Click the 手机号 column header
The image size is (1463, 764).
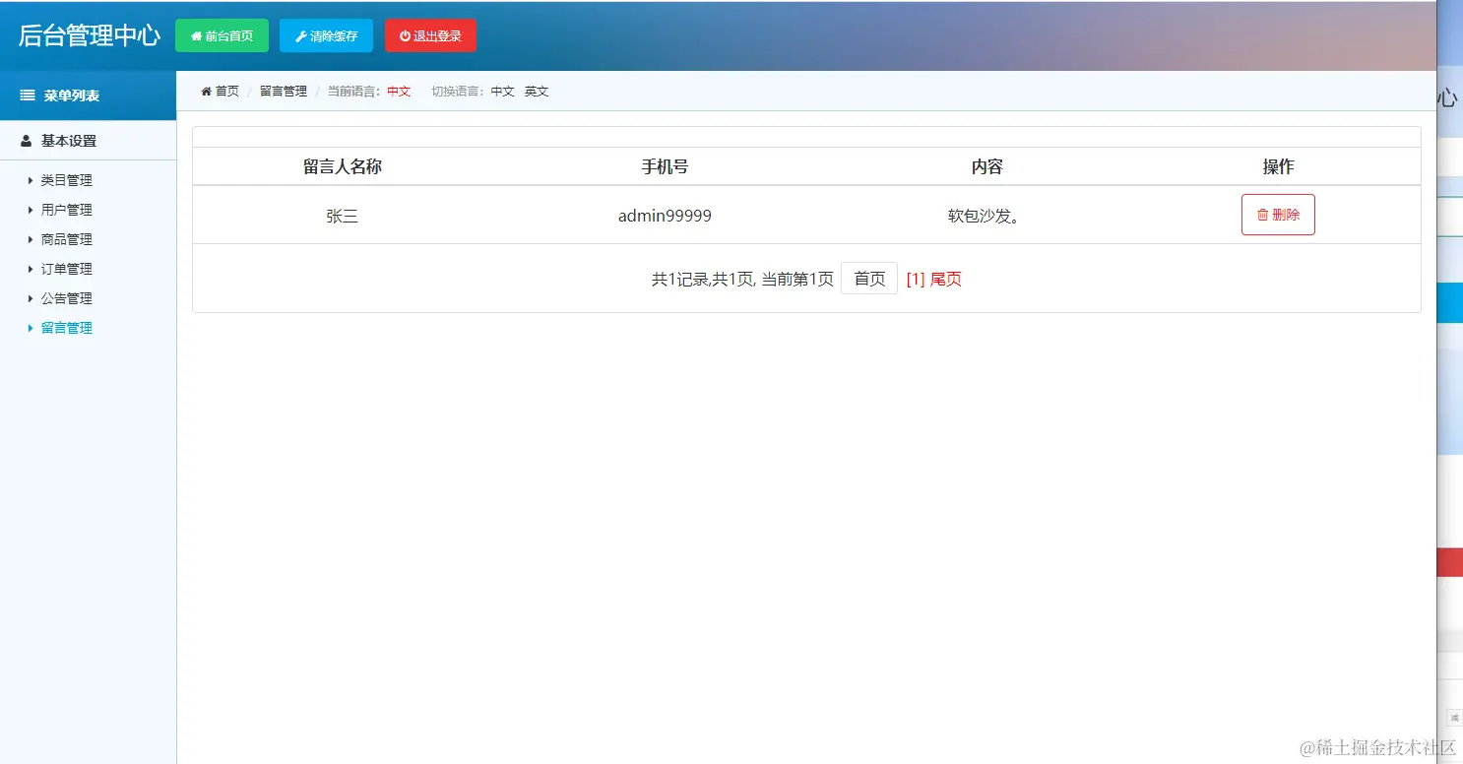[665, 167]
